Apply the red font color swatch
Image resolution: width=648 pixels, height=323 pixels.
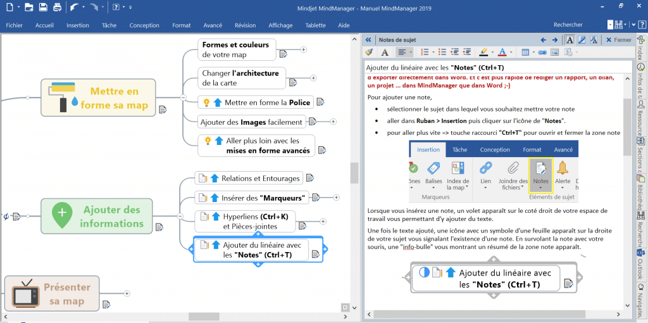click(x=502, y=52)
